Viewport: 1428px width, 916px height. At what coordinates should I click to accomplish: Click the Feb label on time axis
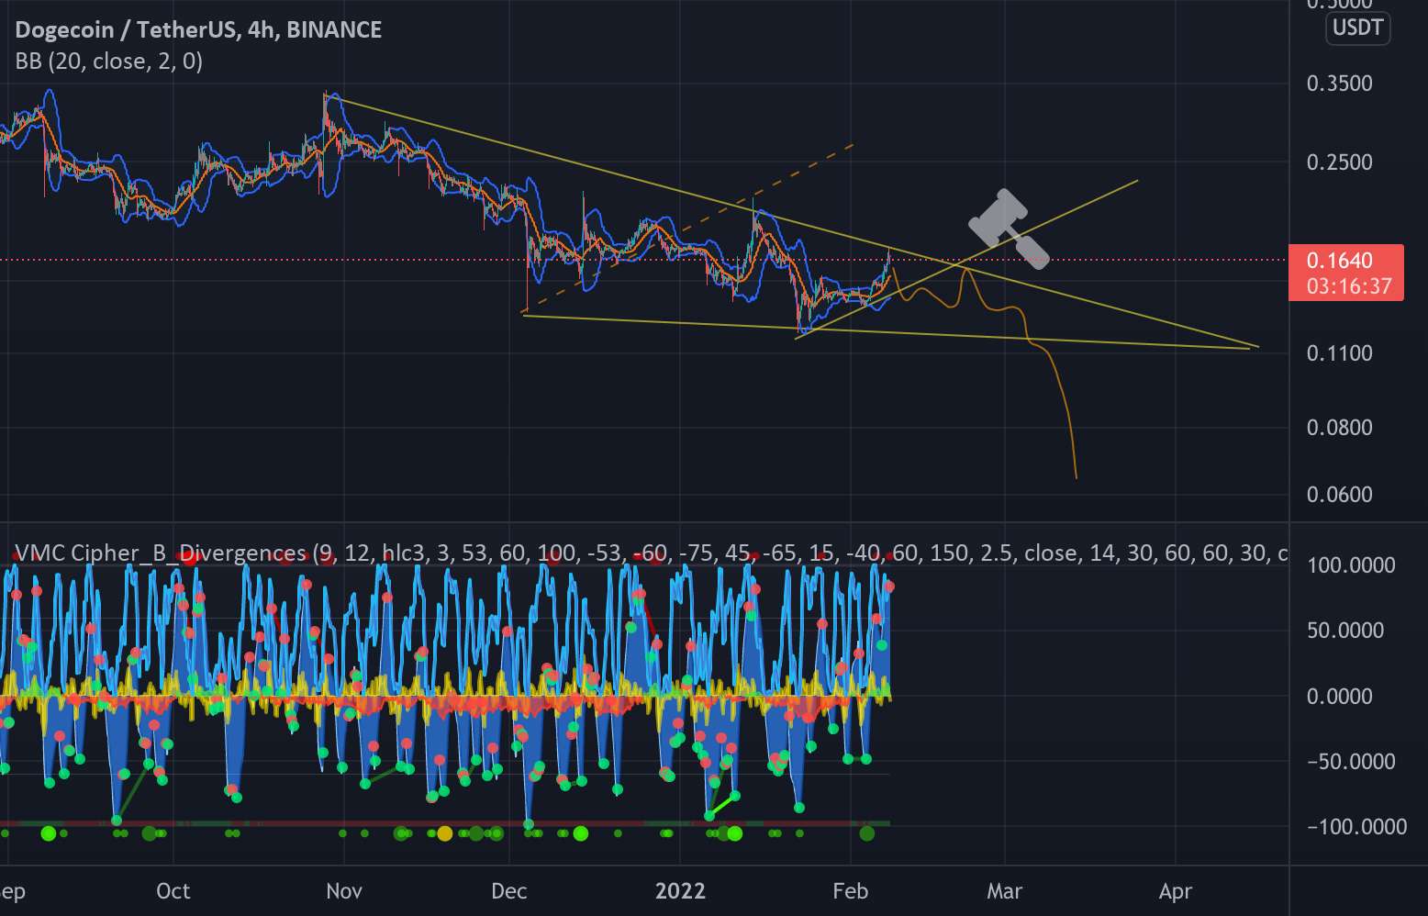(850, 891)
